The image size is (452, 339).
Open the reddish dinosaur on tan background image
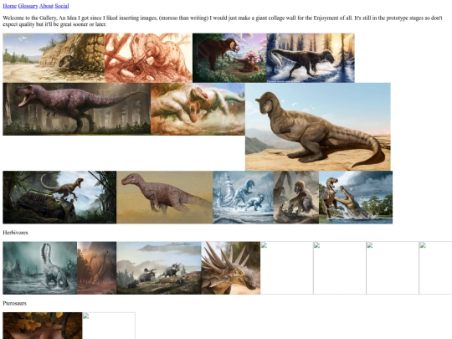click(165, 198)
